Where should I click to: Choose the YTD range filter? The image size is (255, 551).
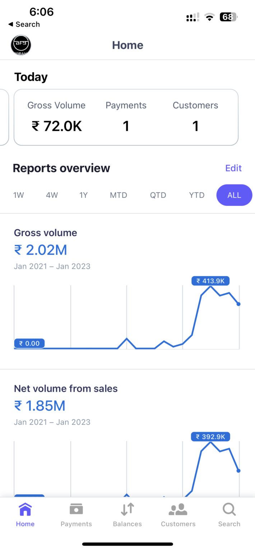pyautogui.click(x=197, y=195)
